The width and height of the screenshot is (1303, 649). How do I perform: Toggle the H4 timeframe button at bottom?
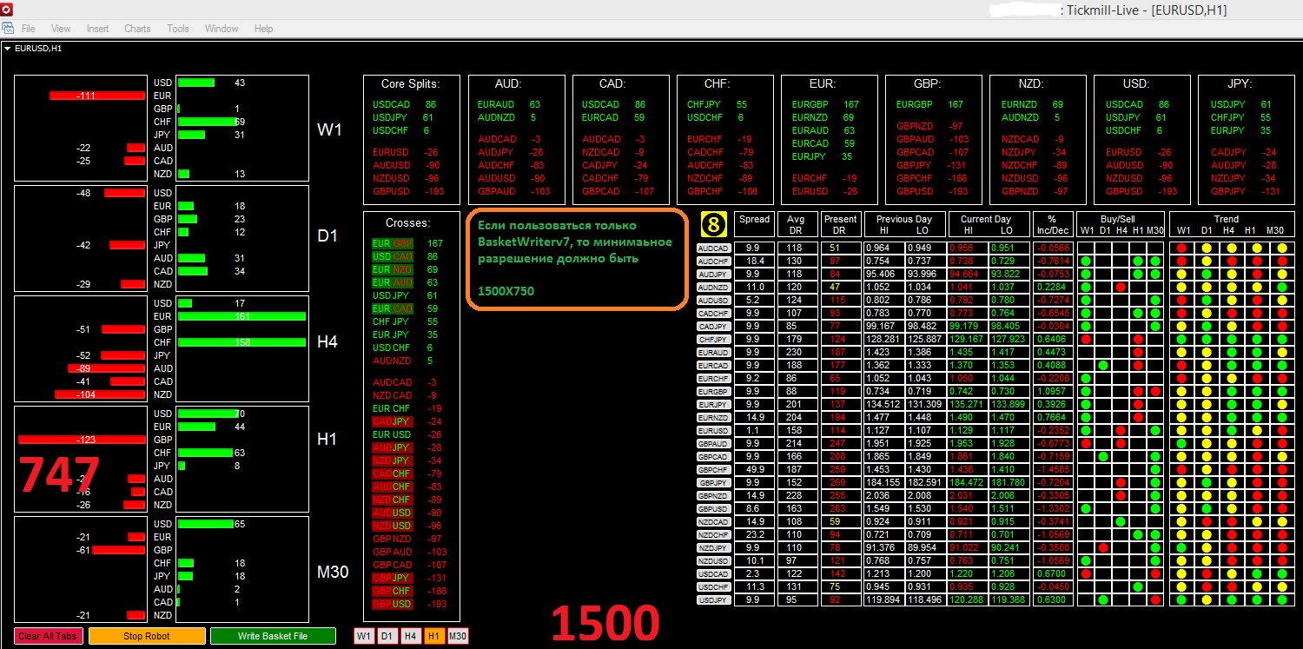click(x=410, y=636)
